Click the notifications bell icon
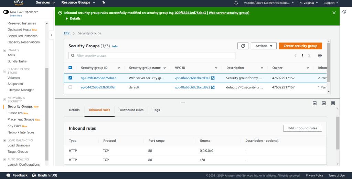 click(x=236, y=3)
